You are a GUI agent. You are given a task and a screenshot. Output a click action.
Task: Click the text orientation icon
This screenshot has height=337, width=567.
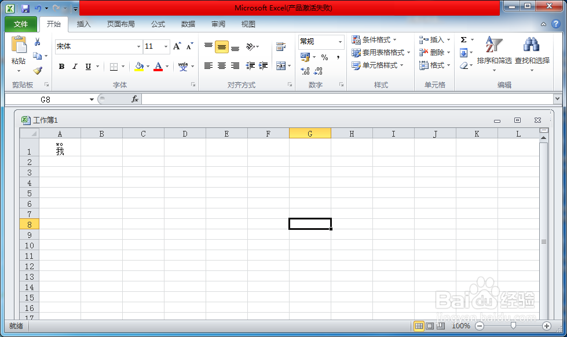coord(250,47)
